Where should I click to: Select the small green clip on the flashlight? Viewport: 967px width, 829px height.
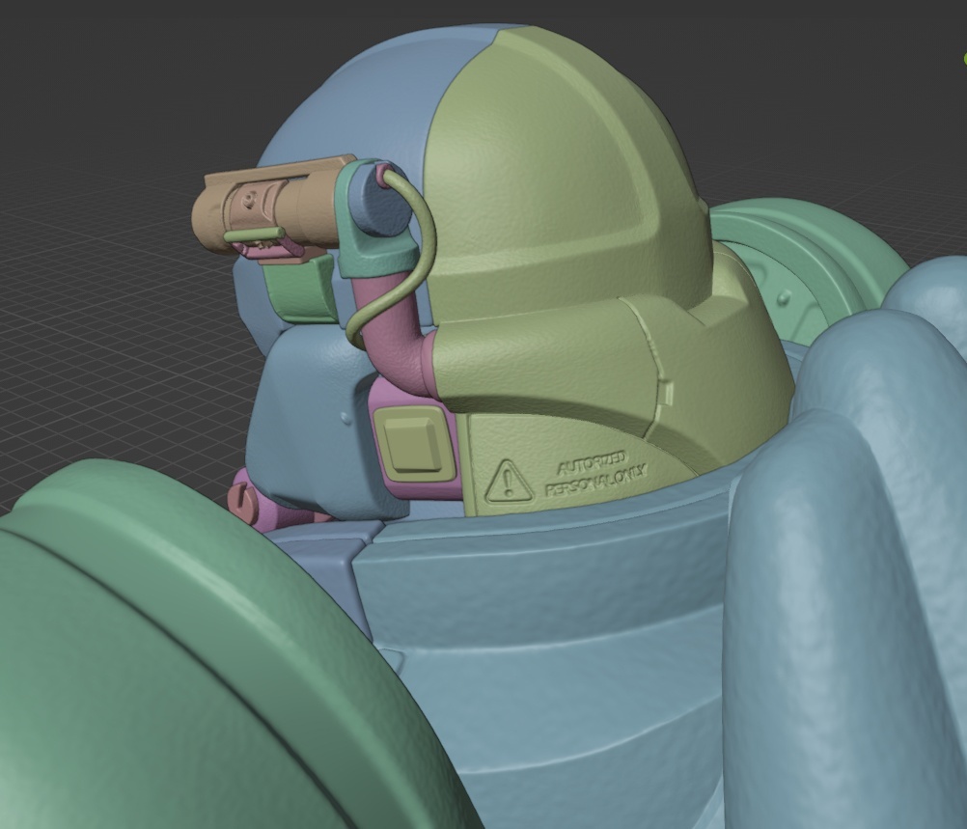(x=254, y=235)
